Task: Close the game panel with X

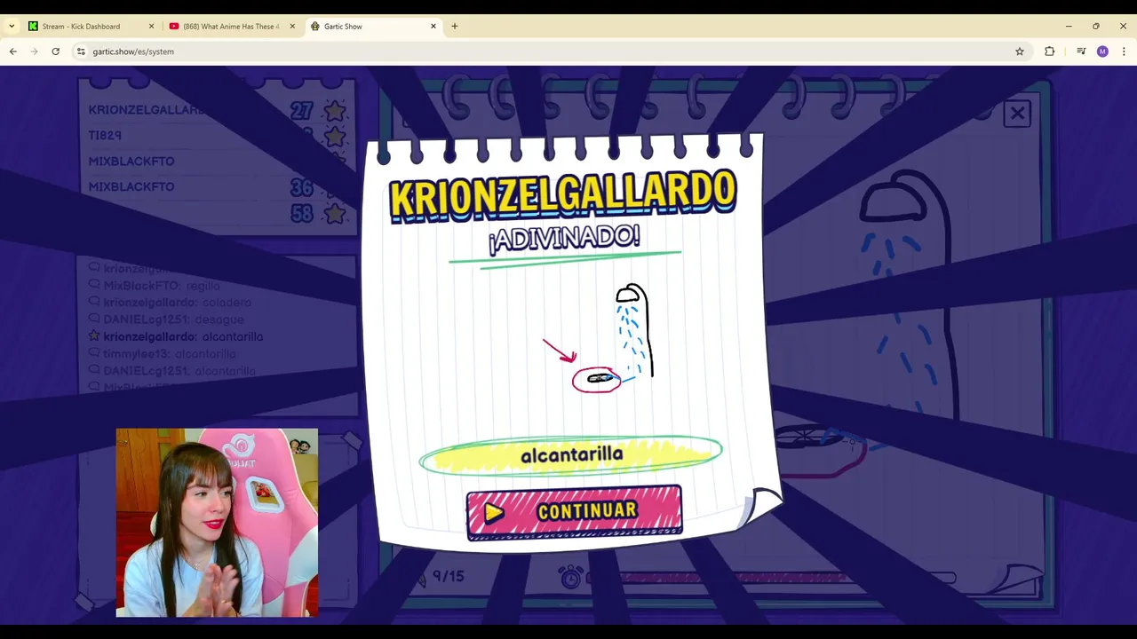Action: point(1017,114)
